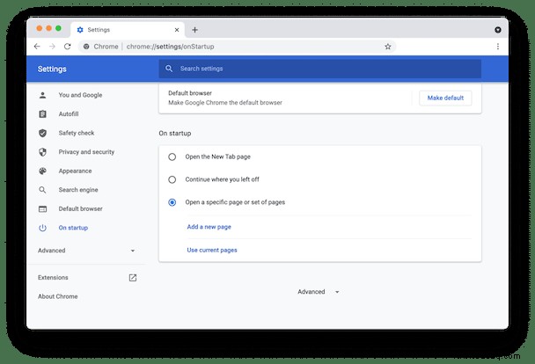Screen dimensions: 535x364
Task: Close the Settings tab
Action: [x=177, y=30]
